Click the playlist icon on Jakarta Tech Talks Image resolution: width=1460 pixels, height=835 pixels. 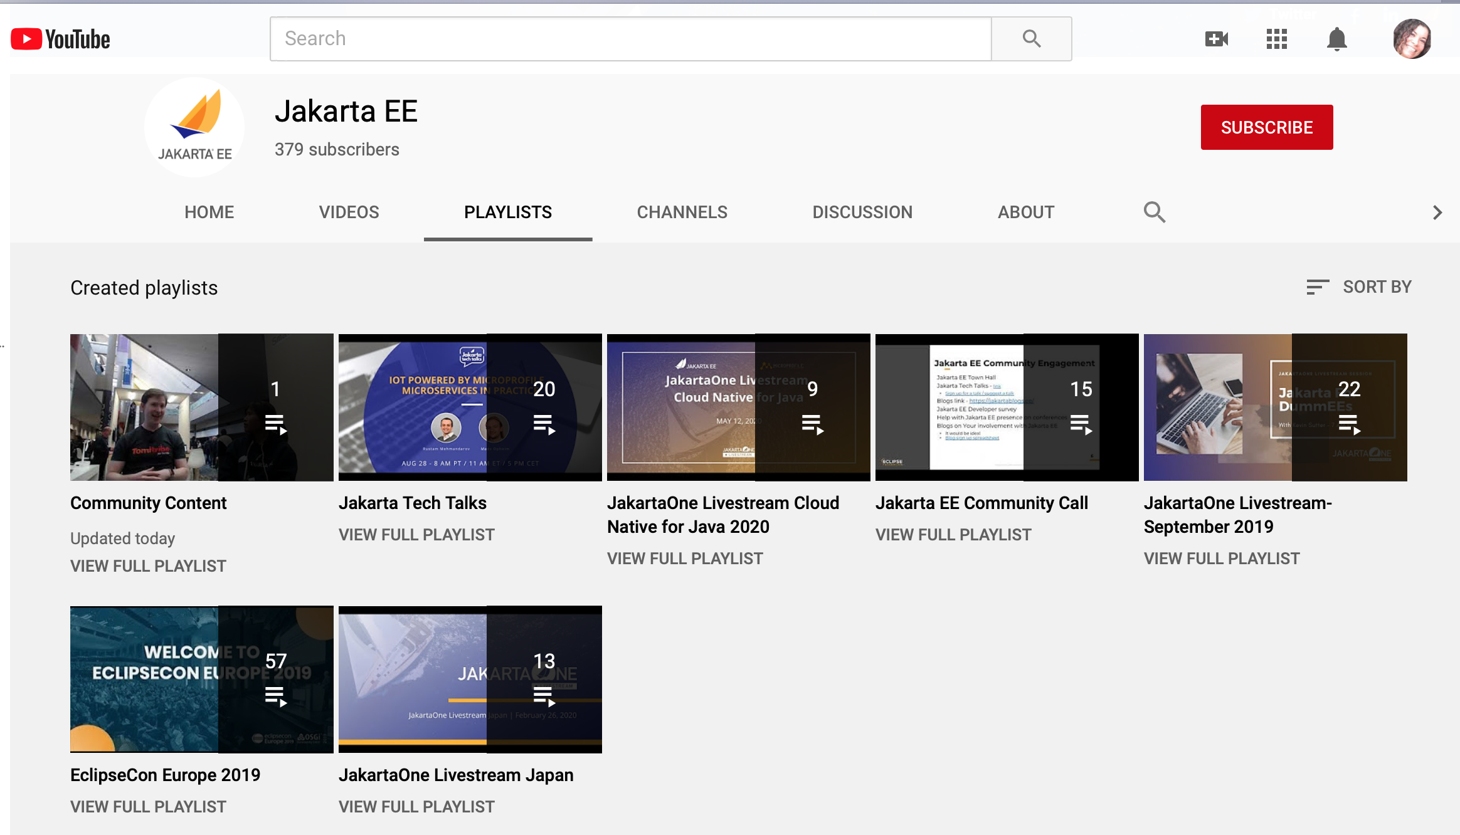(x=544, y=424)
